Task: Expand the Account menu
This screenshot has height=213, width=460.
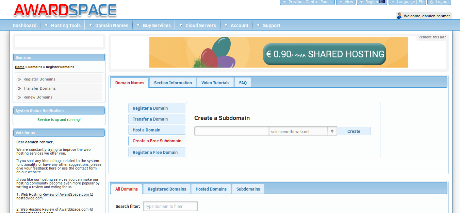Action: click(x=236, y=25)
